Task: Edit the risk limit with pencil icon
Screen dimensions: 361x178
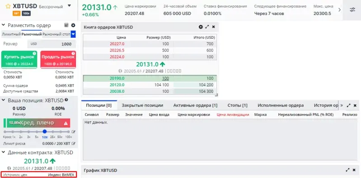Action: click(x=74, y=144)
